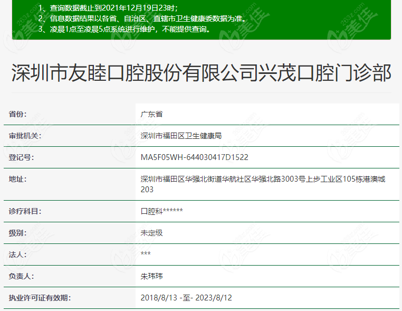Select the address text with 华强北路3003号

pyautogui.click(x=263, y=184)
